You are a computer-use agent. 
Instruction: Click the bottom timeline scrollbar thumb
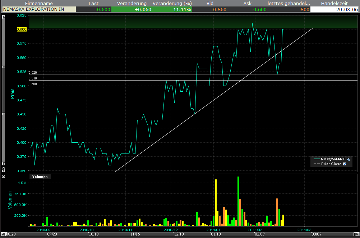tap(180, 234)
